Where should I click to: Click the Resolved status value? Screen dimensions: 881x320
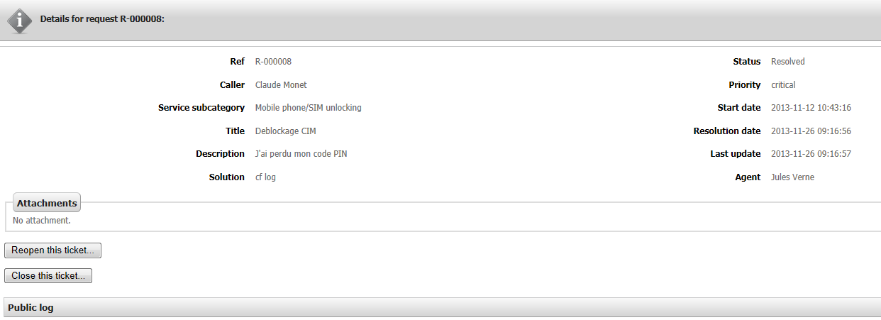pyautogui.click(x=787, y=62)
